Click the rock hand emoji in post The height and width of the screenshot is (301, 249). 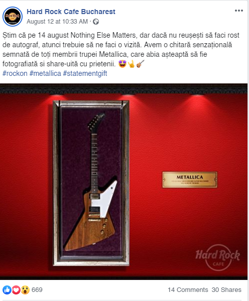(132, 64)
